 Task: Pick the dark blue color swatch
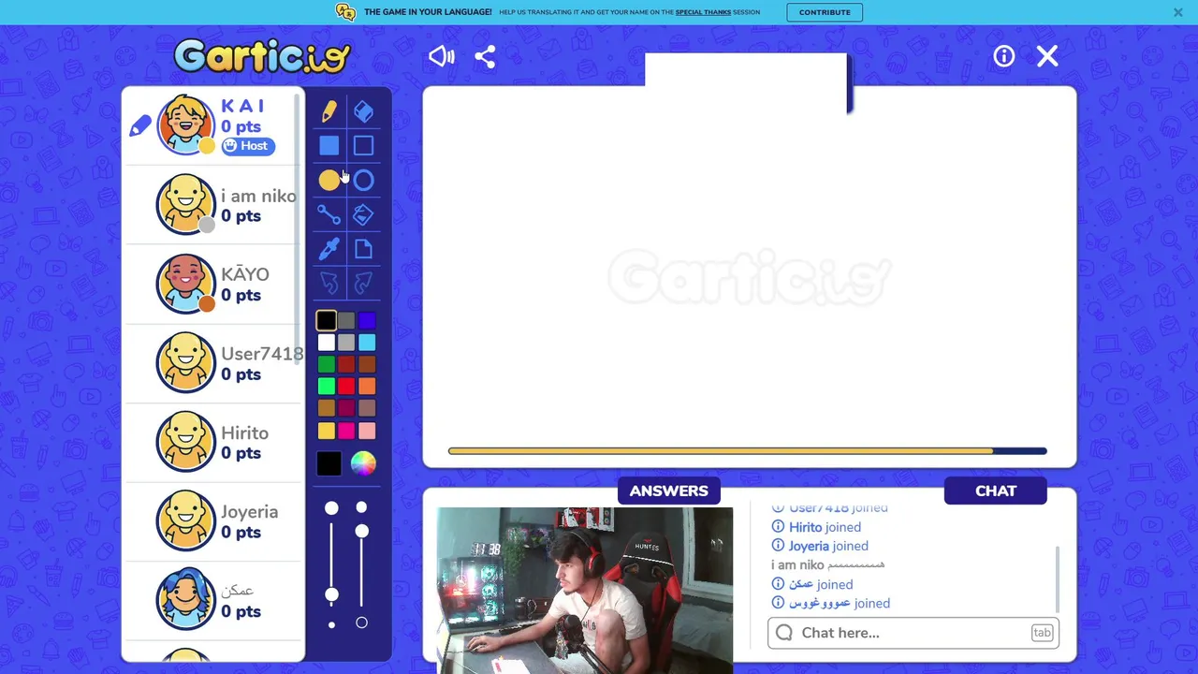click(x=367, y=321)
